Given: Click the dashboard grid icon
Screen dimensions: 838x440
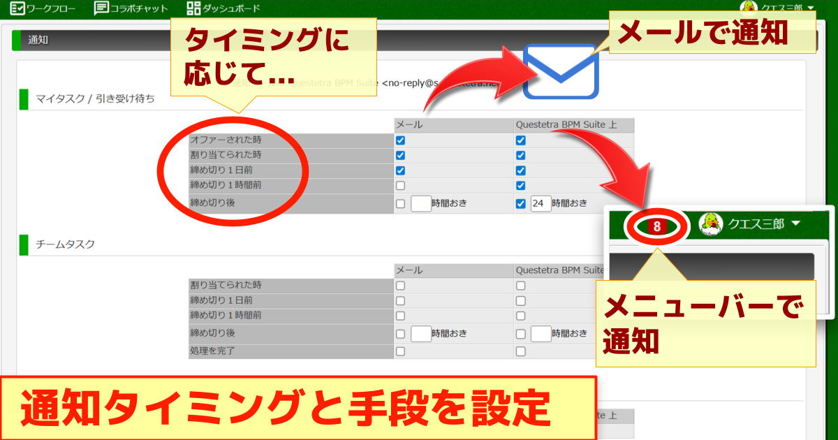Looking at the screenshot, I should pos(193,8).
